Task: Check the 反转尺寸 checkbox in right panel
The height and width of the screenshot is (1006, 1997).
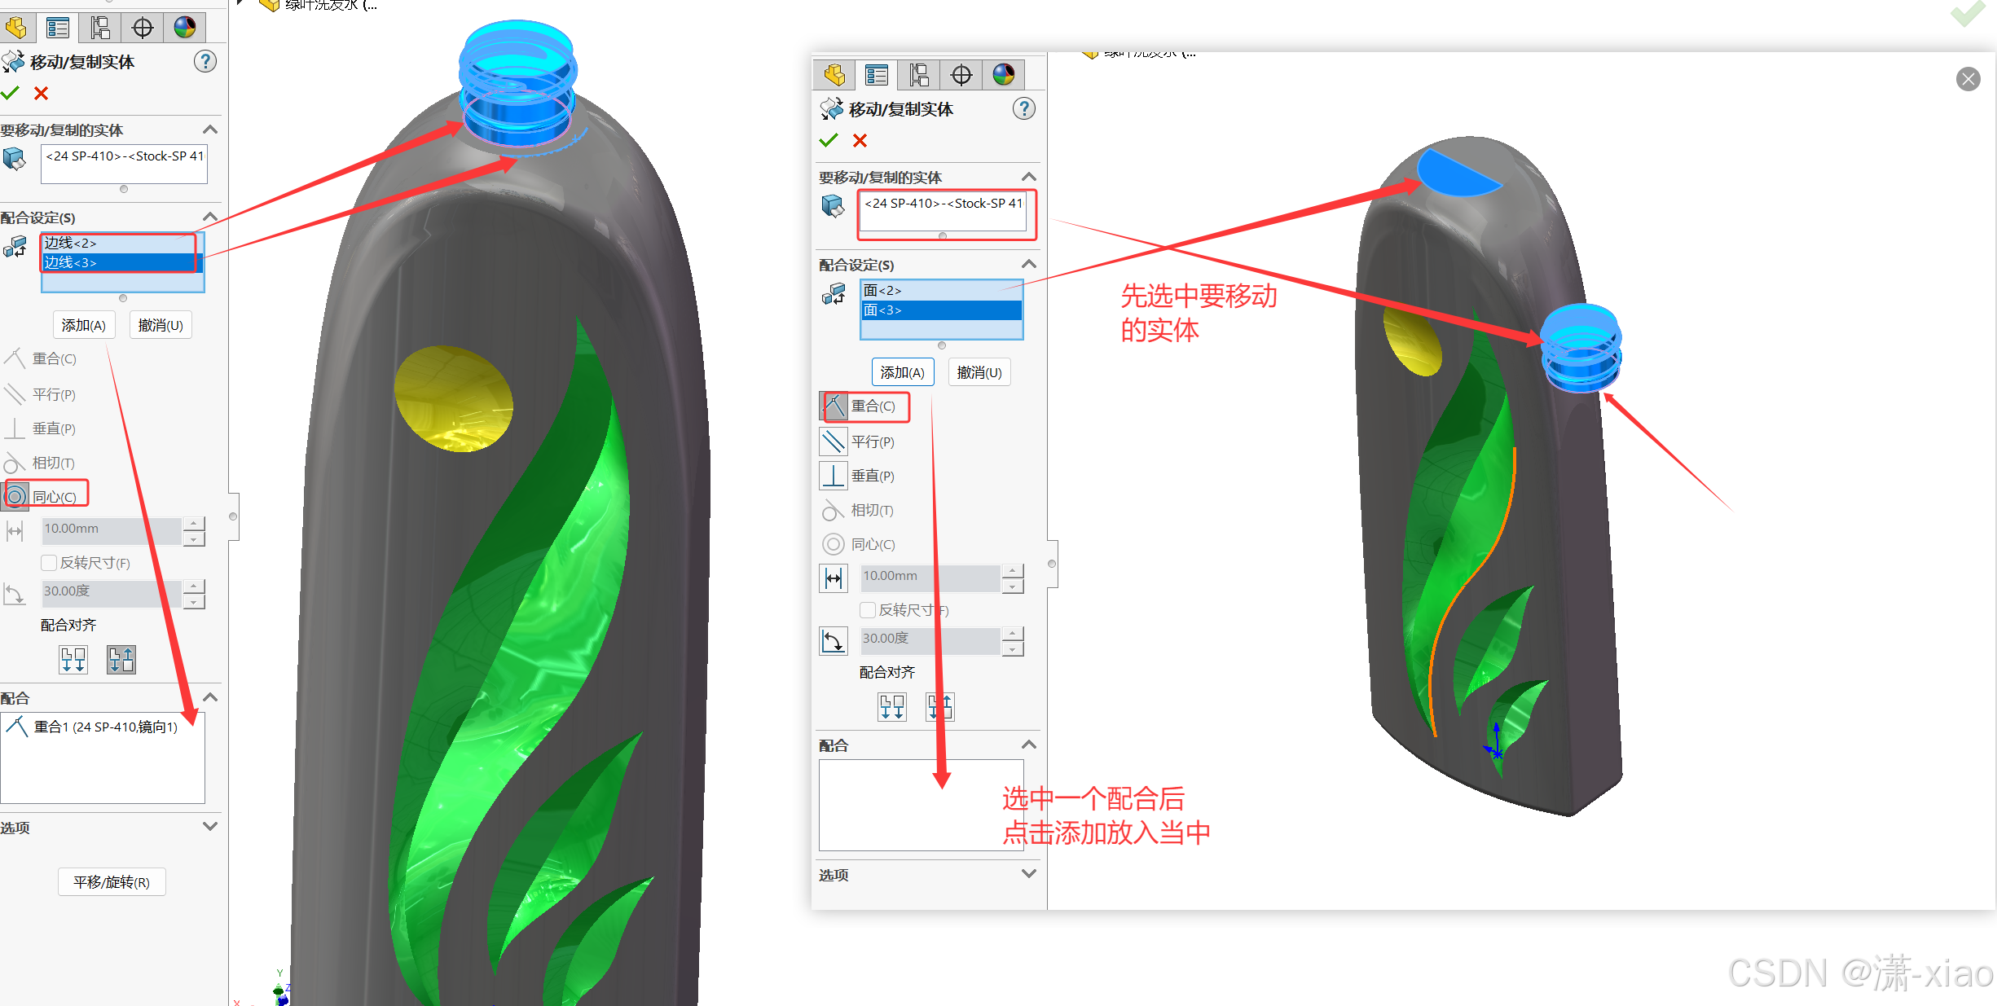Action: click(x=868, y=610)
